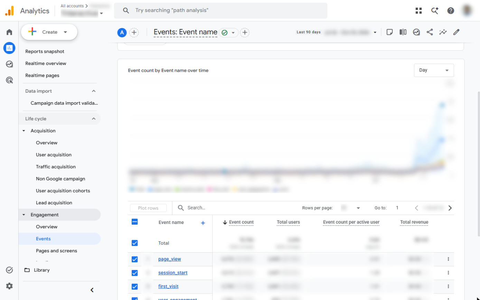Open the Last 90 days date range picker
The image size is (480, 300).
coord(337,32)
